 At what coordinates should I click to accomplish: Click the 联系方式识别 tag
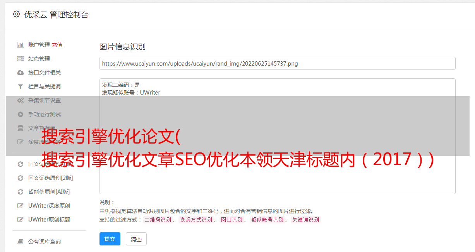point(196,220)
